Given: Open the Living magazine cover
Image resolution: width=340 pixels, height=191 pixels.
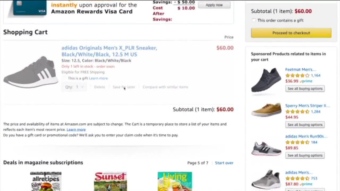Looking at the screenshot, I should pyautogui.click(x=175, y=181).
